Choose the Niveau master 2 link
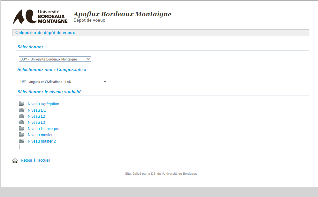Viewport: 318px width, 197px height. tap(42, 141)
